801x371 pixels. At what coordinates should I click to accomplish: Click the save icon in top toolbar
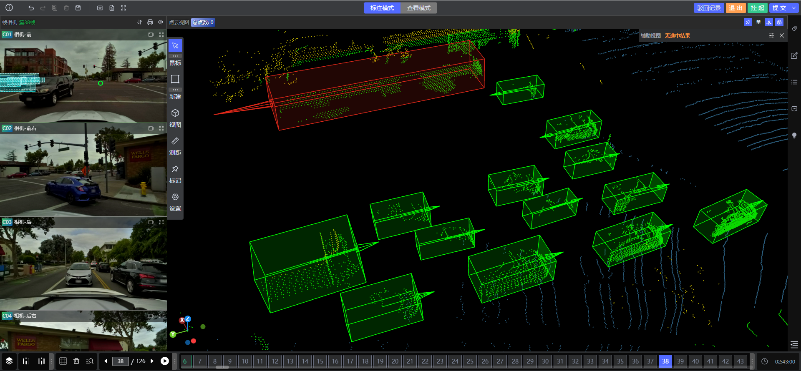(78, 8)
